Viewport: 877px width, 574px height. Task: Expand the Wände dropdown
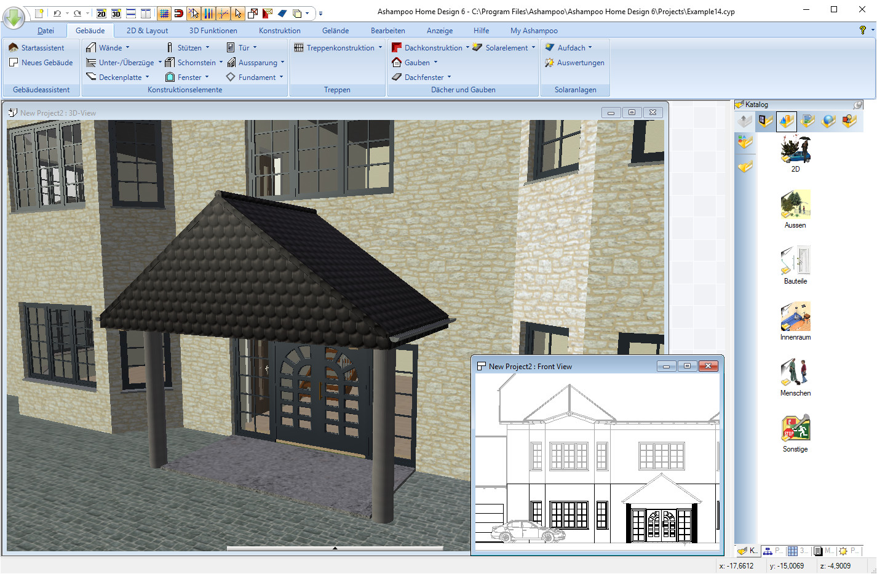128,47
